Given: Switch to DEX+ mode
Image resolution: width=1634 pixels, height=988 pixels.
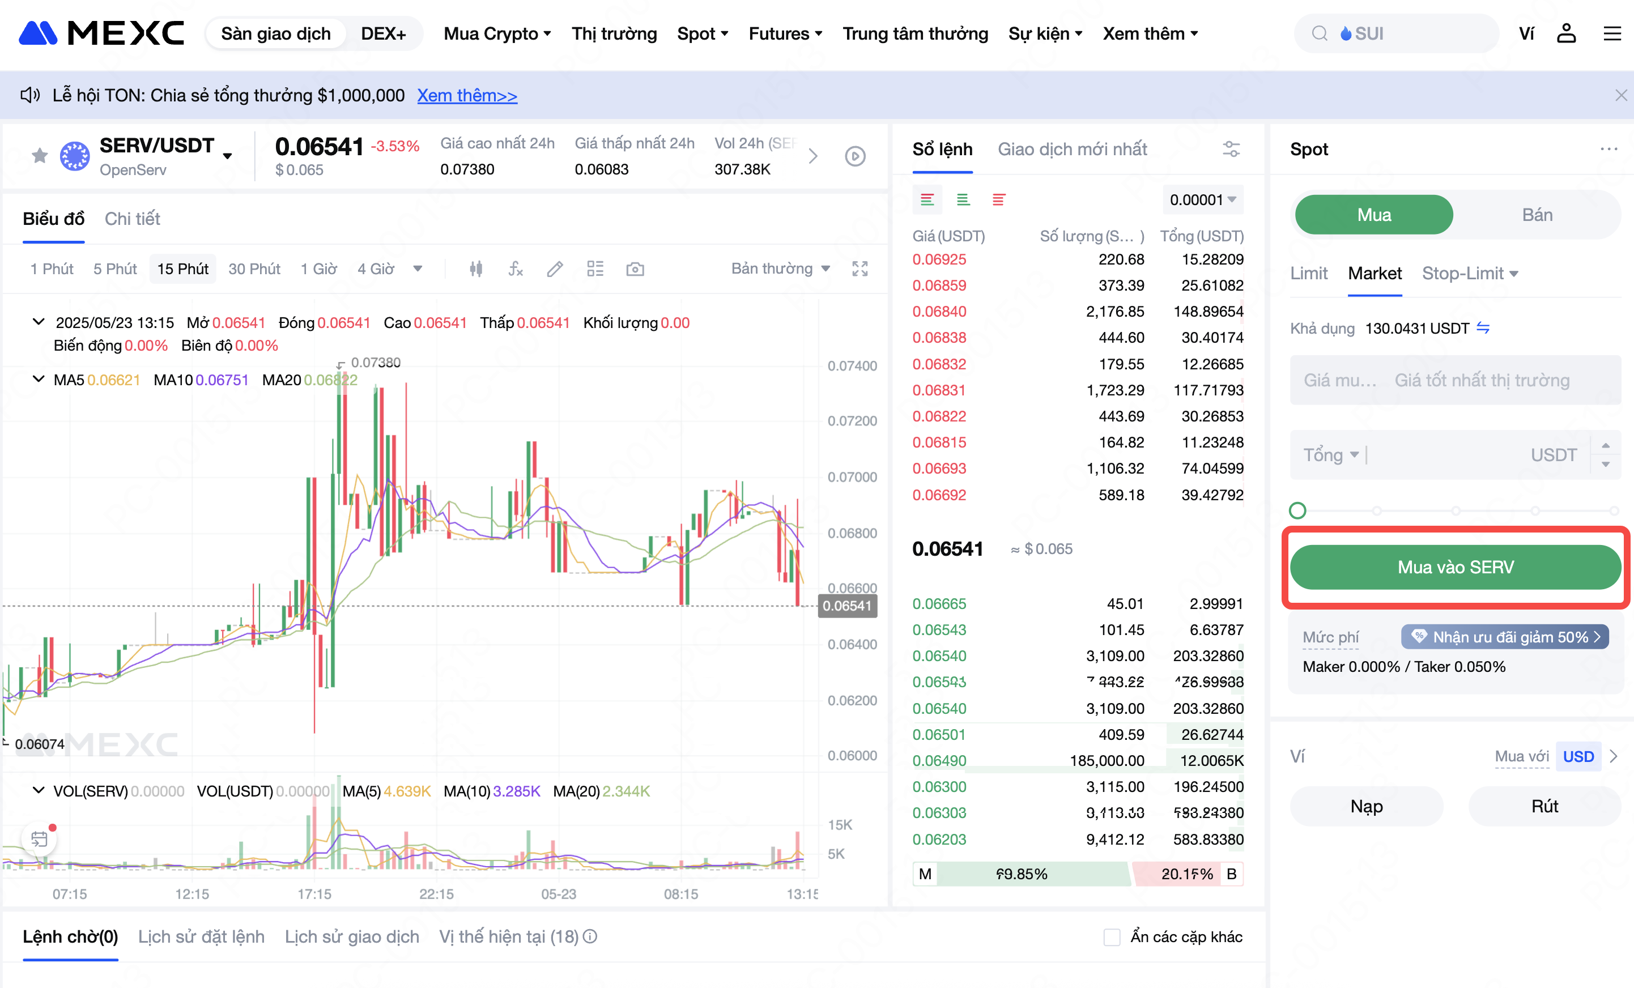Looking at the screenshot, I should pyautogui.click(x=384, y=33).
